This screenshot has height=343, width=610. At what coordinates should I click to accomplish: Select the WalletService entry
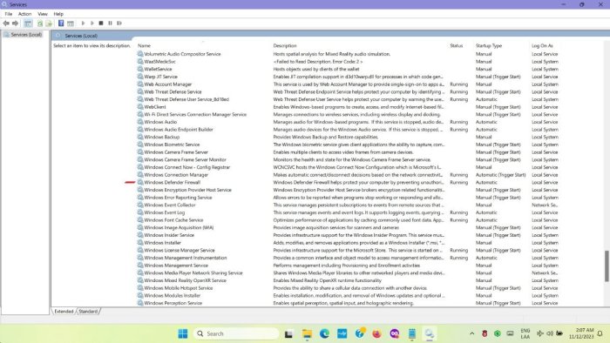coord(158,69)
